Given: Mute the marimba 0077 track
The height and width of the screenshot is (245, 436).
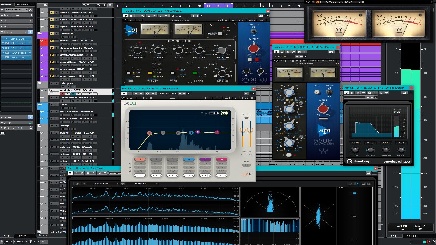Looking at the screenshot, I should 52,90.
